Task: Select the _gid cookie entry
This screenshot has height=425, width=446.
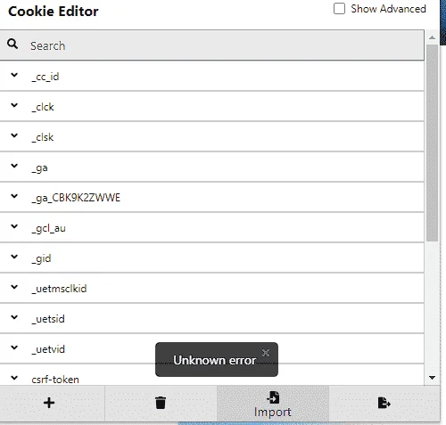Action: click(x=212, y=258)
